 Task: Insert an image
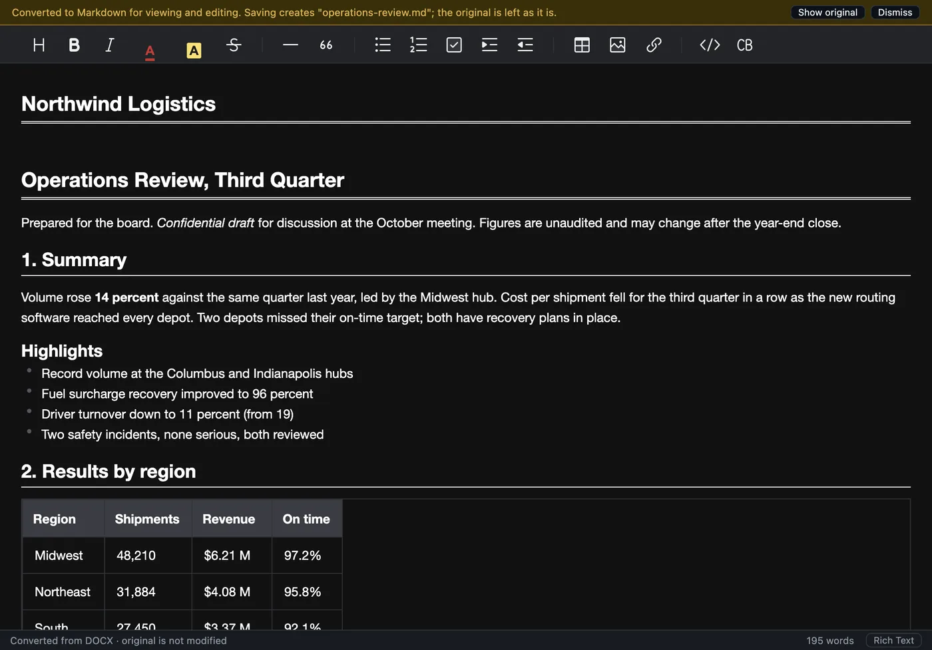click(x=618, y=45)
